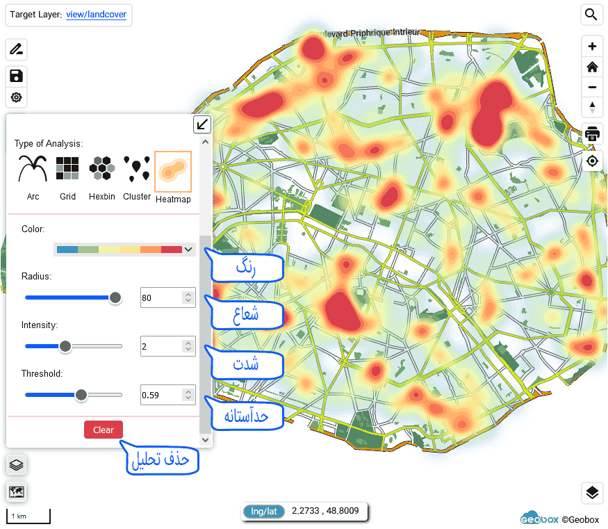The height and width of the screenshot is (529, 608).
Task: Open the view/landcover target layer link
Action: tap(97, 15)
